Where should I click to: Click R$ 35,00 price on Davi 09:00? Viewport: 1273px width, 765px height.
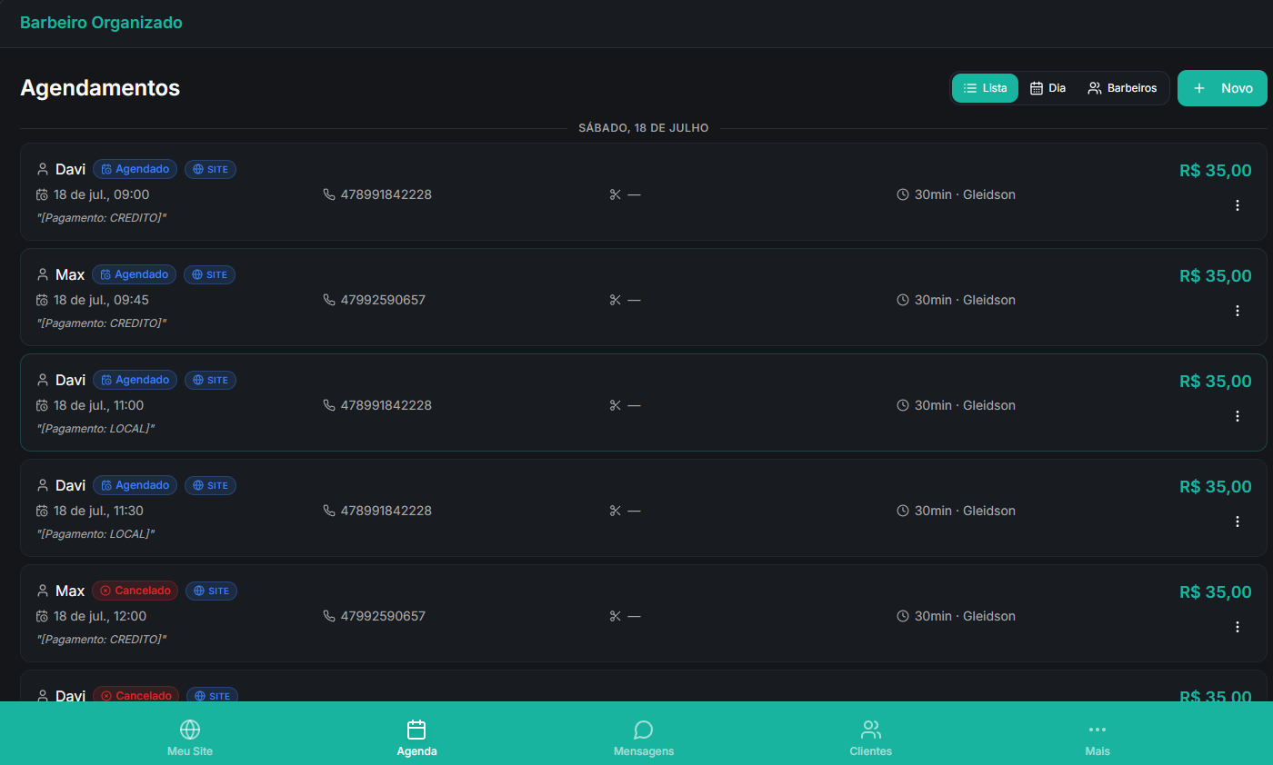1215,170
